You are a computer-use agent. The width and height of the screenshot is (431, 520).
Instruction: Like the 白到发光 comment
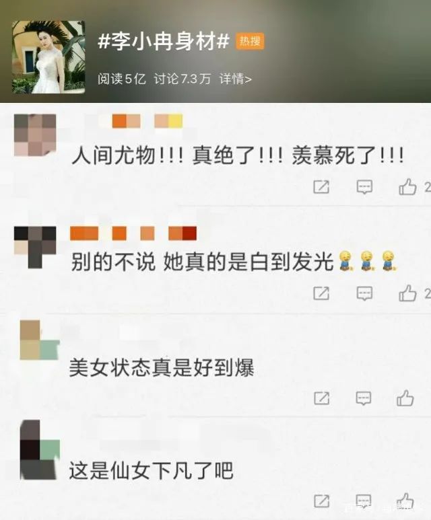pos(407,293)
